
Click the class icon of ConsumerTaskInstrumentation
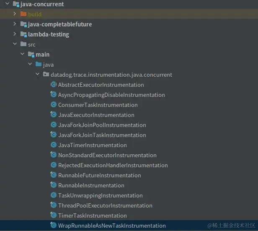pos(54,104)
